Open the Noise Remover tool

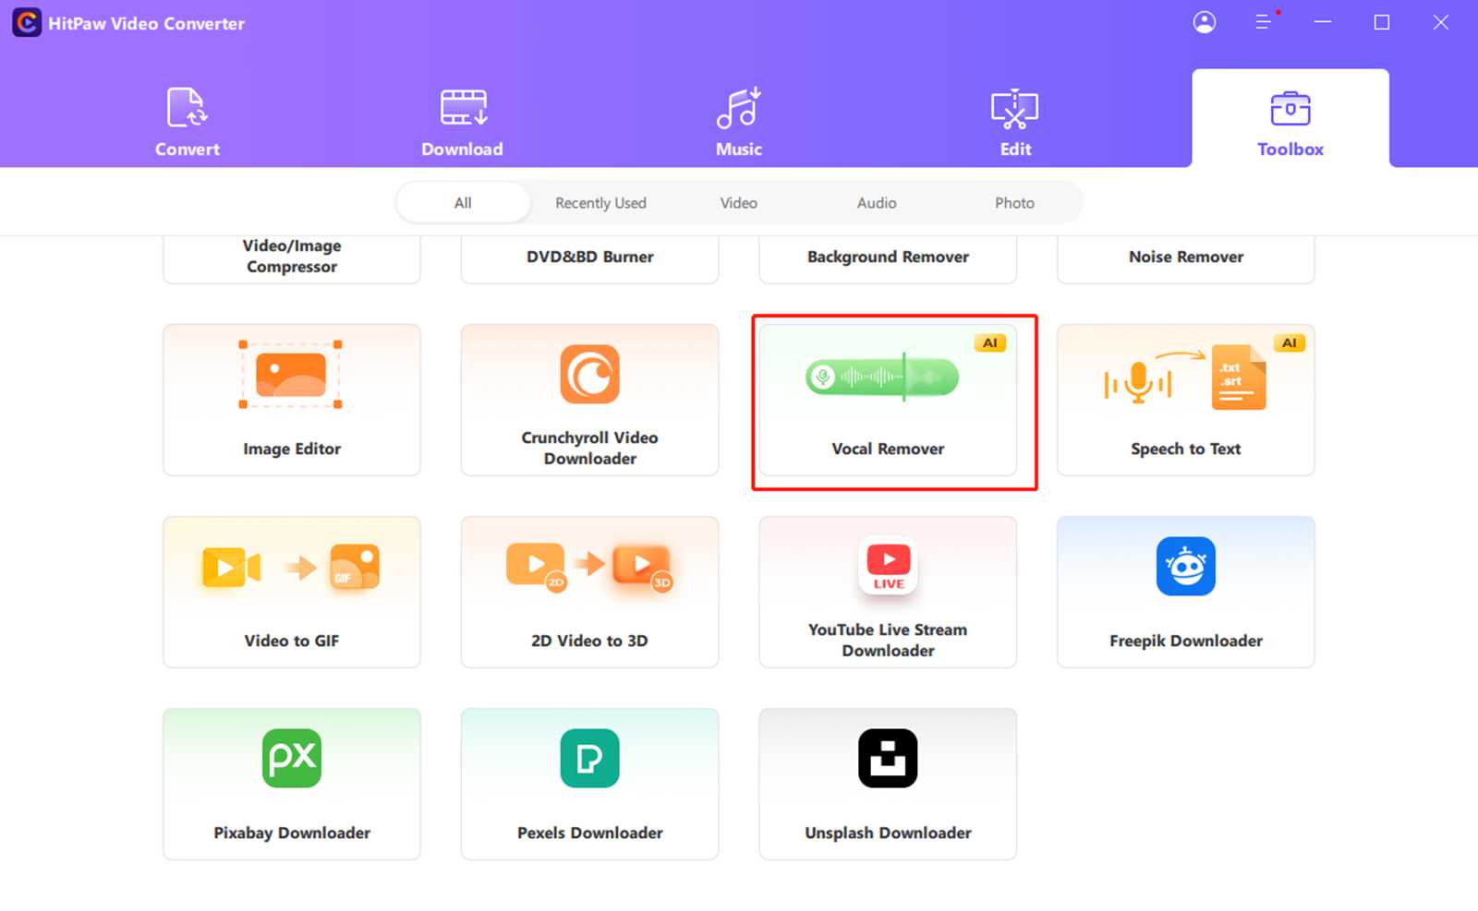(x=1185, y=257)
